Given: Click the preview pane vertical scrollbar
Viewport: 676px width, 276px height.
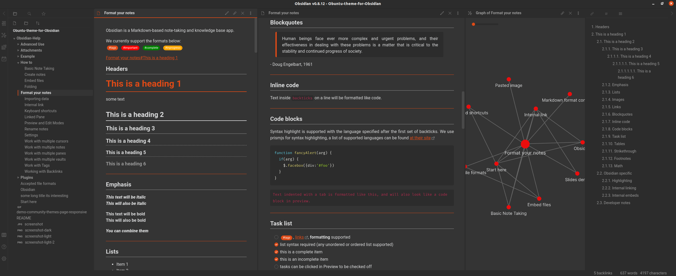Looking at the screenshot, I should tap(463, 110).
